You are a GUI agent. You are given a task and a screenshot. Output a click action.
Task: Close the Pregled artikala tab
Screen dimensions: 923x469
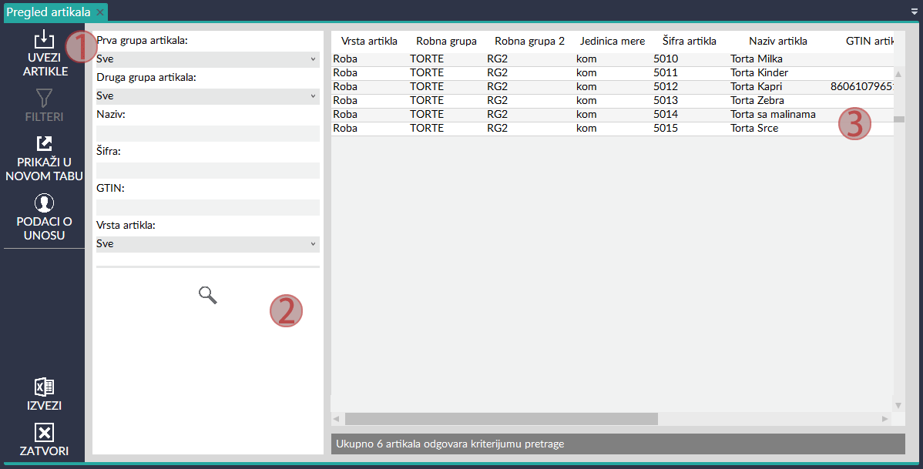click(100, 12)
